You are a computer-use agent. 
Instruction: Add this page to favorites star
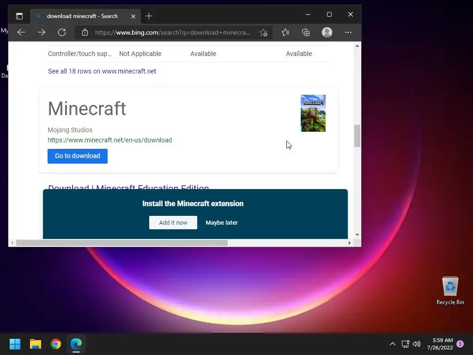[263, 32]
